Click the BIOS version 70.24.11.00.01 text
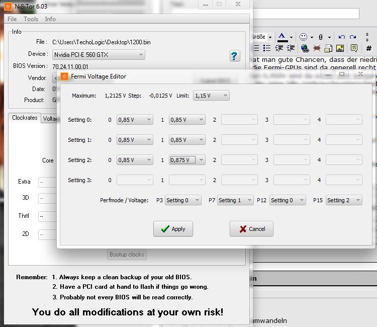The height and width of the screenshot is (327, 377). pos(70,66)
